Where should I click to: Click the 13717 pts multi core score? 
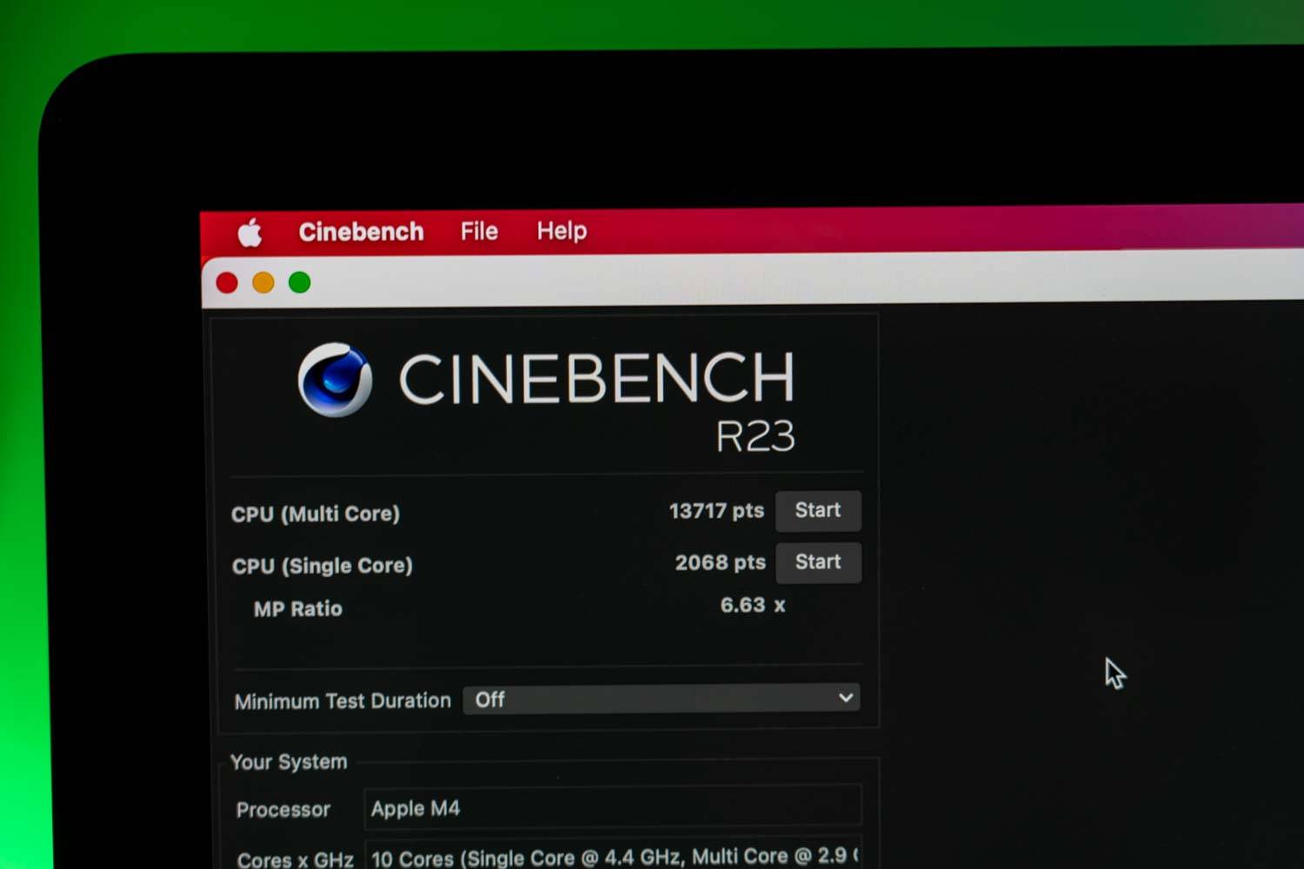pos(716,511)
